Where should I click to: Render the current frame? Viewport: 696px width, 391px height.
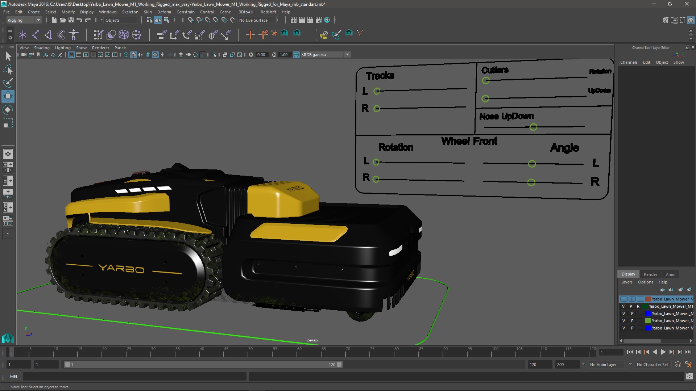pos(302,20)
